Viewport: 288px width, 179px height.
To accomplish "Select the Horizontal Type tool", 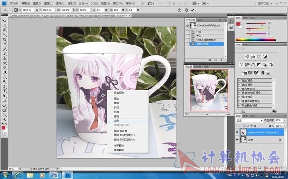I will pos(4,91).
